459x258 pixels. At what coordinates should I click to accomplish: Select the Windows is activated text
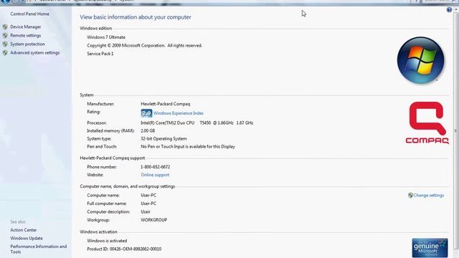[x=107, y=241]
